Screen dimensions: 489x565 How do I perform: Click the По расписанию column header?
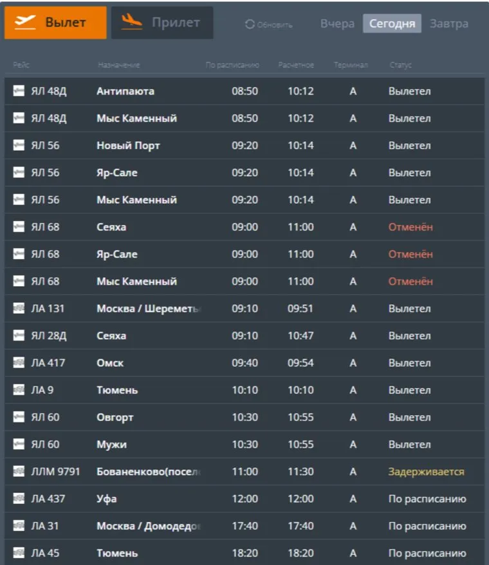(x=232, y=65)
